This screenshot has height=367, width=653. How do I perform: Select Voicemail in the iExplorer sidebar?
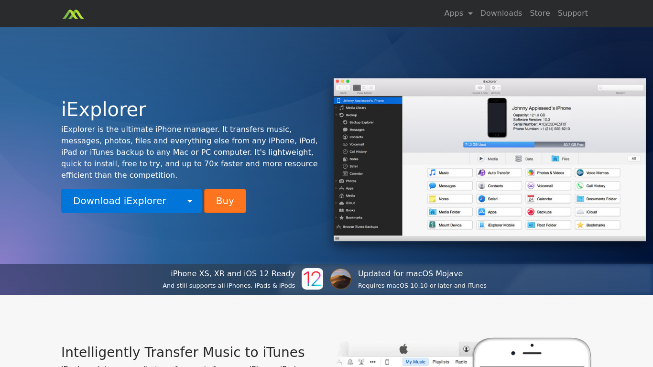(356, 144)
